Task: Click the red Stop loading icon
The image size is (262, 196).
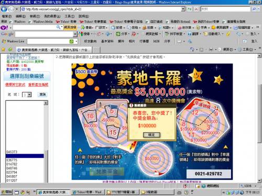Action: click(196, 9)
